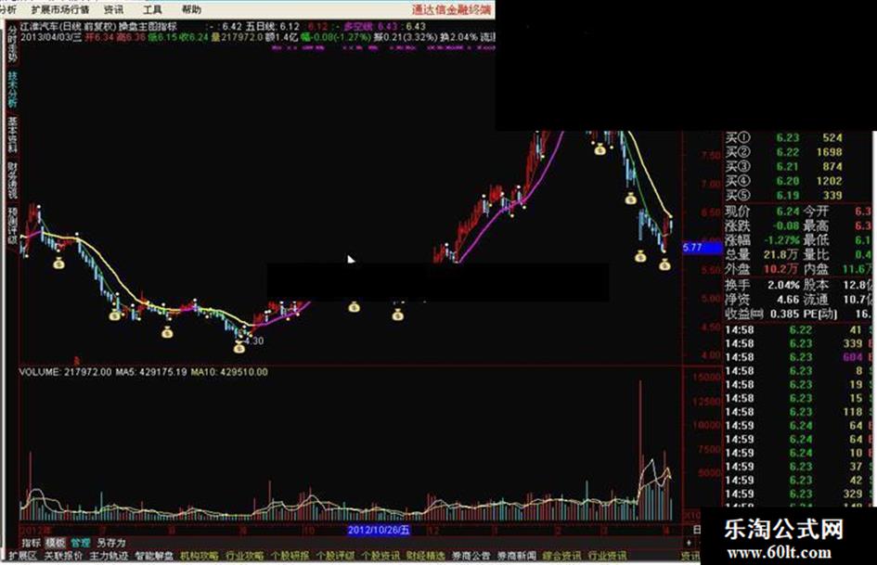
Task: Click the 指标 button under the chart
Action: point(31,543)
